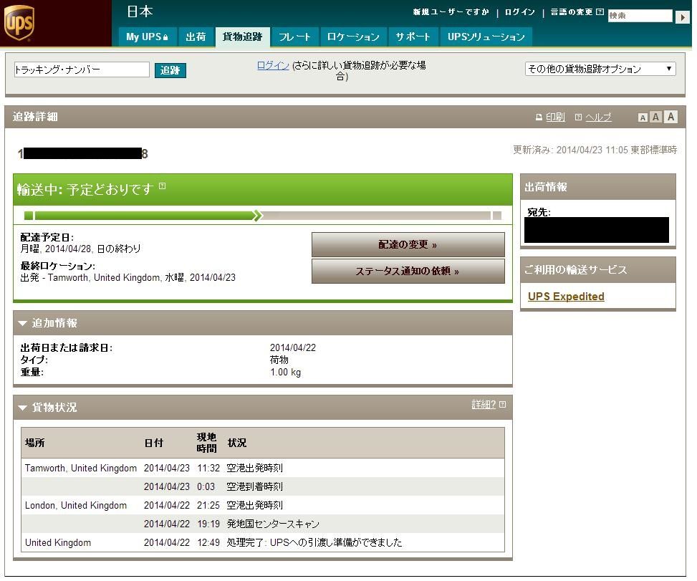Image resolution: width=697 pixels, height=581 pixels.
Task: Click the Tamworth, United Kingdom table cell
Action: coord(81,468)
